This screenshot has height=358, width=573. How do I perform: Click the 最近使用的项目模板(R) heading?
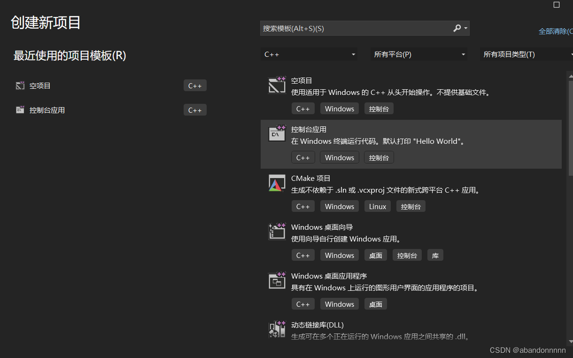(x=70, y=55)
